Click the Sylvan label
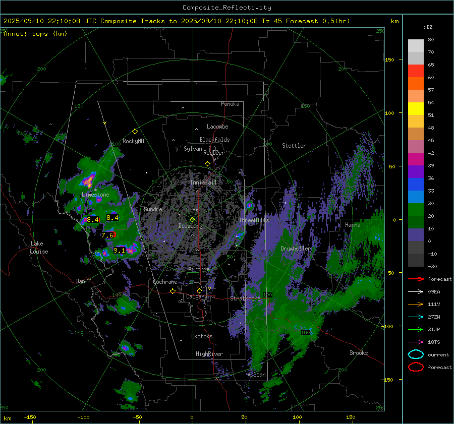 click(193, 149)
